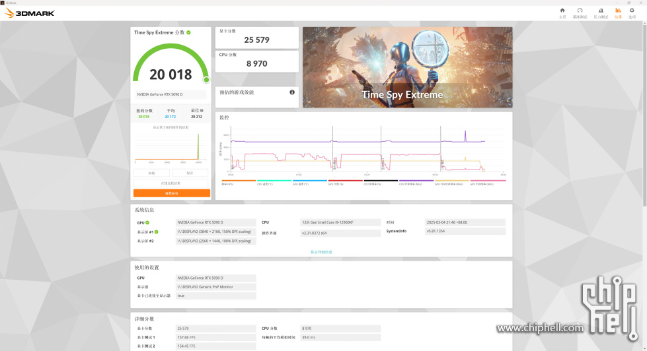Click the 3DMark logo in the header
The image size is (647, 351).
(x=30, y=13)
